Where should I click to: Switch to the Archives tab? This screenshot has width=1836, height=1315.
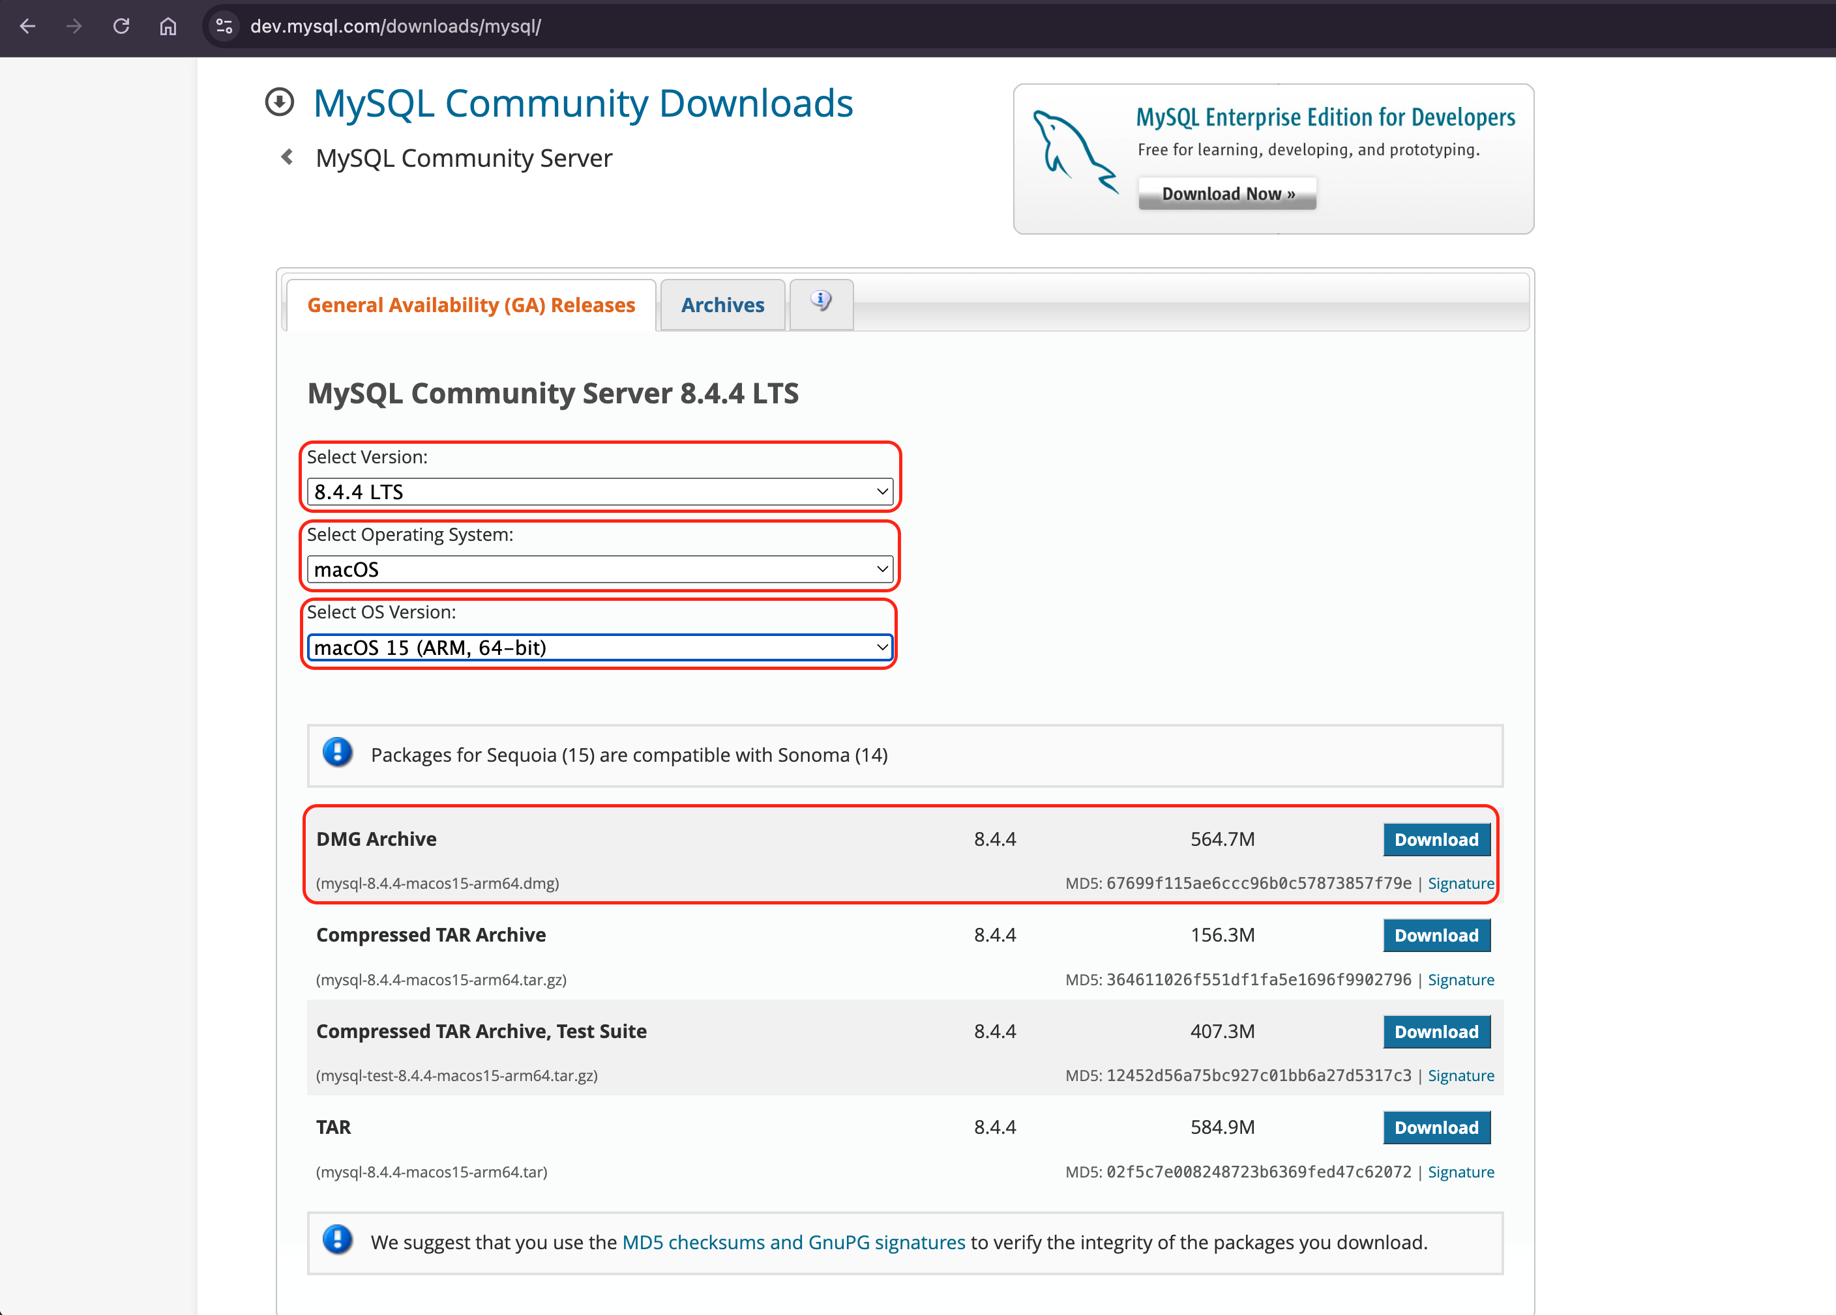click(721, 305)
